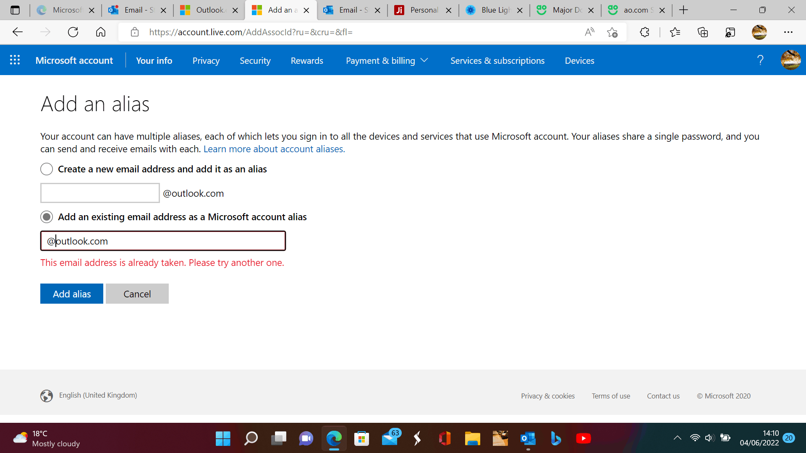Open Task View on taskbar
The image size is (806, 453).
click(278, 439)
